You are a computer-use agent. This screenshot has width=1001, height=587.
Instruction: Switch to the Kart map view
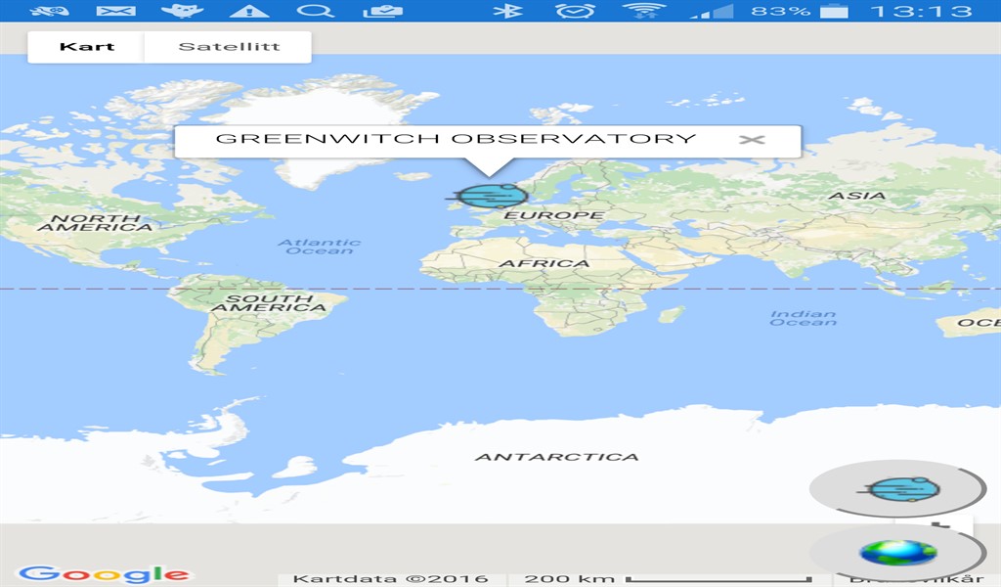coord(85,45)
